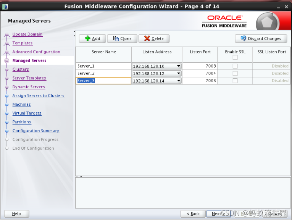Click the Help button

pos(16,214)
